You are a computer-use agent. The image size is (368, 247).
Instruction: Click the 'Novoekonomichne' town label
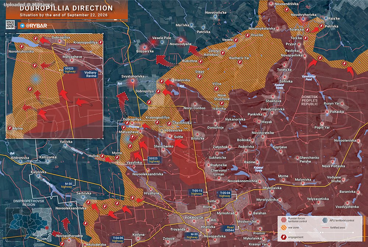[243, 181]
